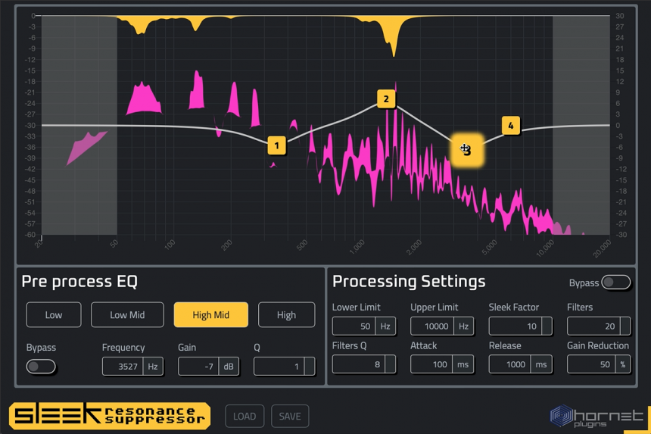This screenshot has height=434, width=651.
Task: Click the Sleek resonance suppressor logo
Action: (x=110, y=416)
